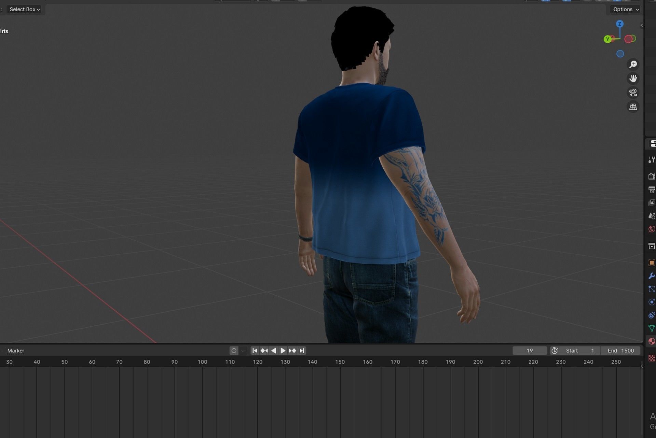This screenshot has height=438, width=656.
Task: Open the Object Data tab (green triangle)
Action: (x=652, y=328)
